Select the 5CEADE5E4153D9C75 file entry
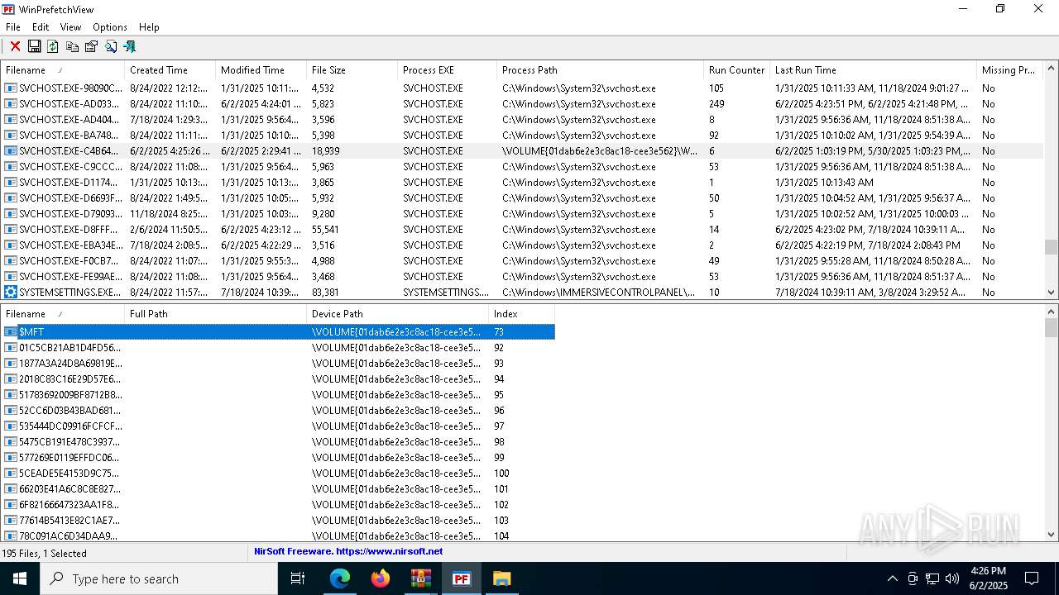The height and width of the screenshot is (595, 1059). [x=278, y=474]
